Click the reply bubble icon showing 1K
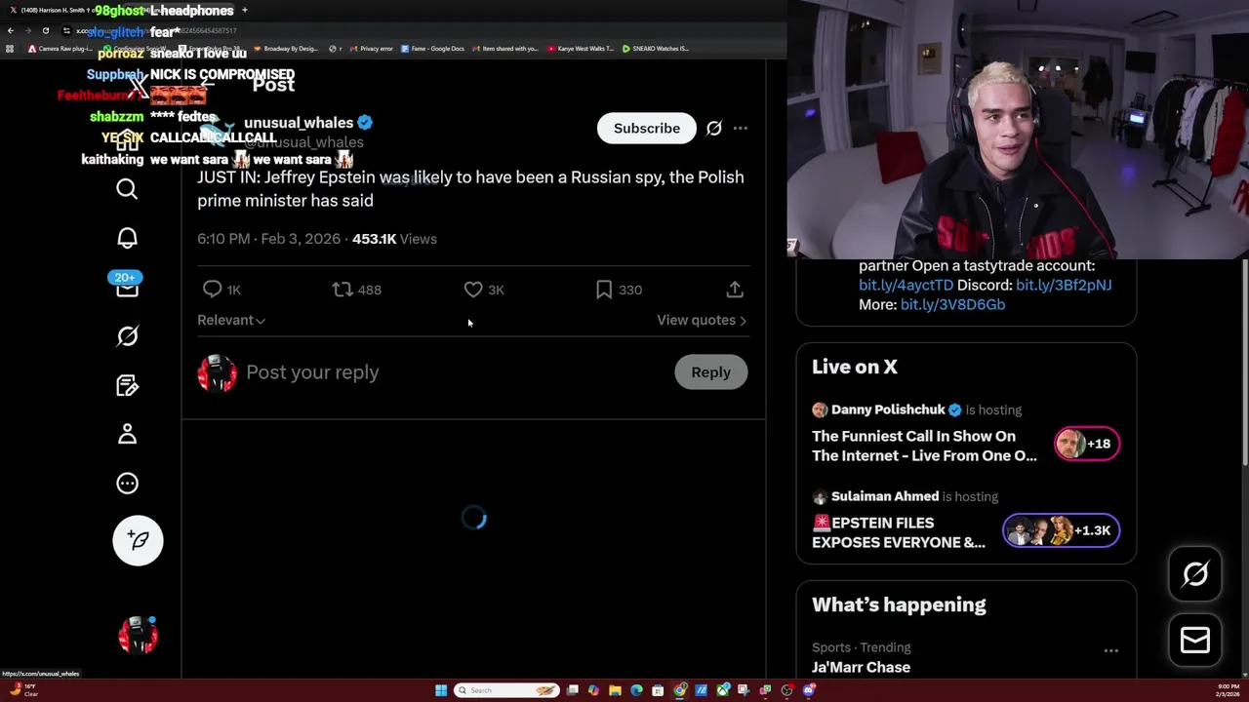 point(213,290)
